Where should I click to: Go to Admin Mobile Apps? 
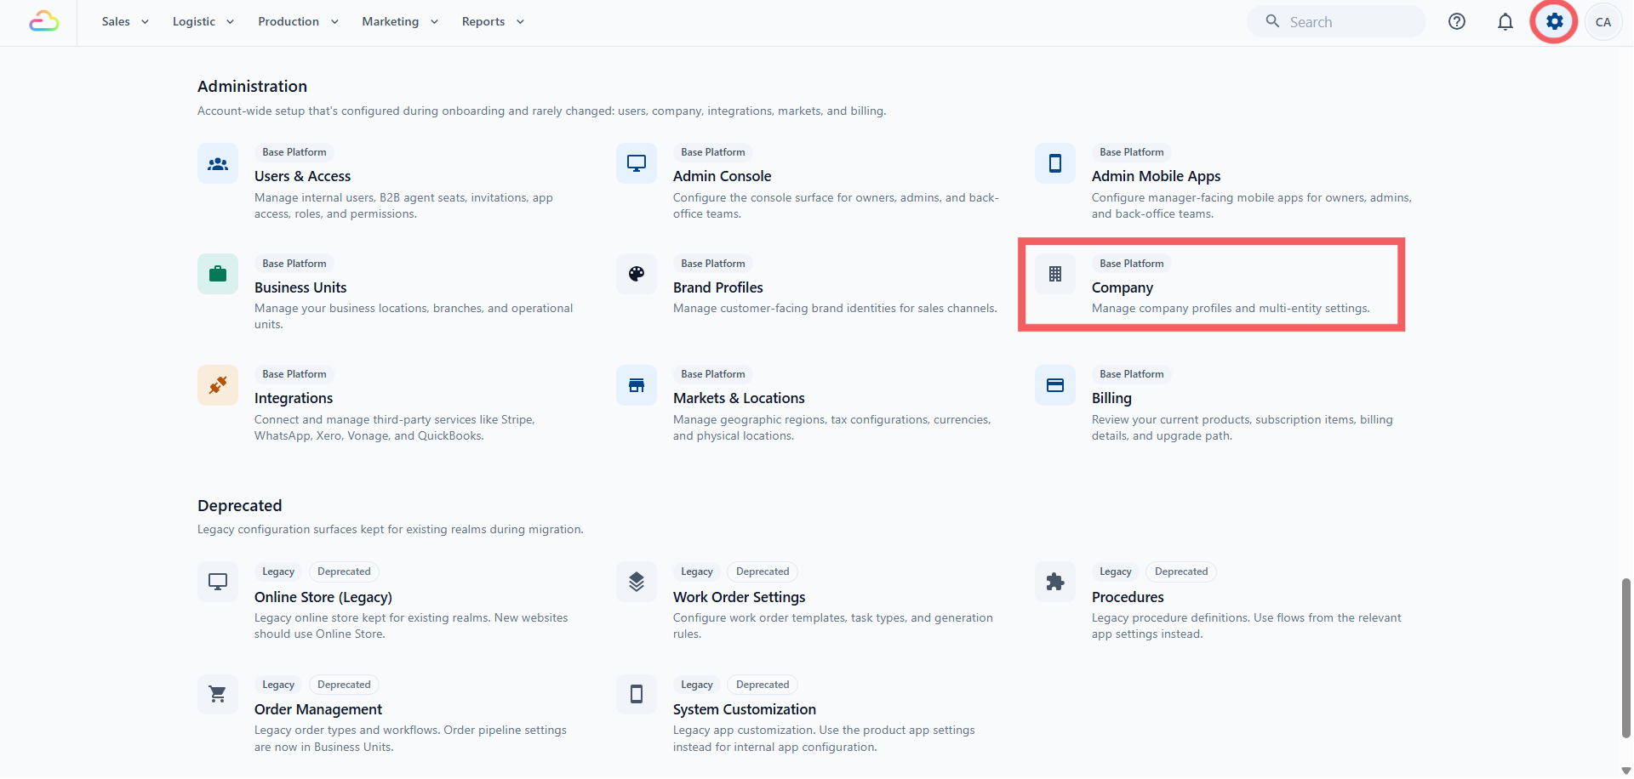pos(1156,176)
